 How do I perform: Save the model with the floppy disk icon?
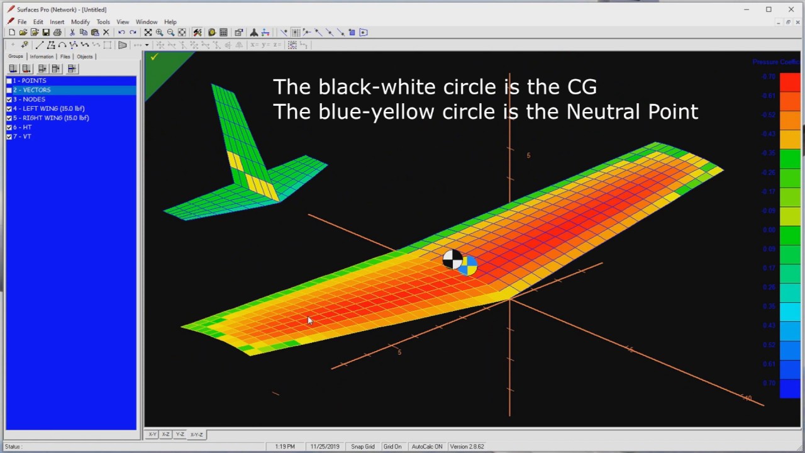click(x=46, y=32)
